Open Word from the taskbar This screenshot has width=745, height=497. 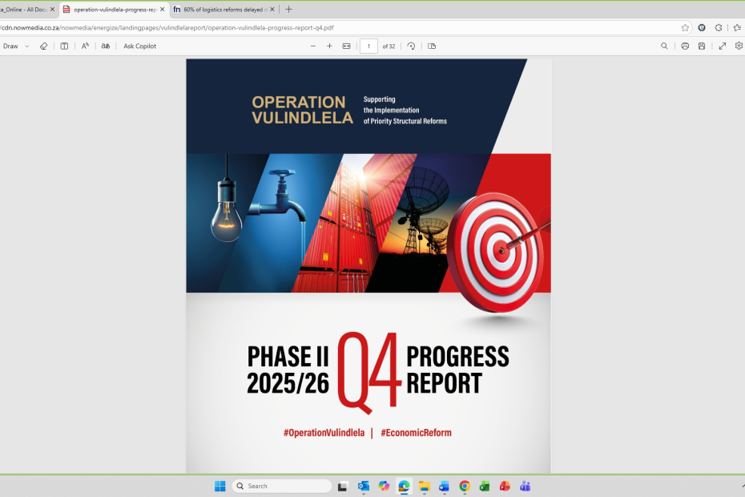445,486
